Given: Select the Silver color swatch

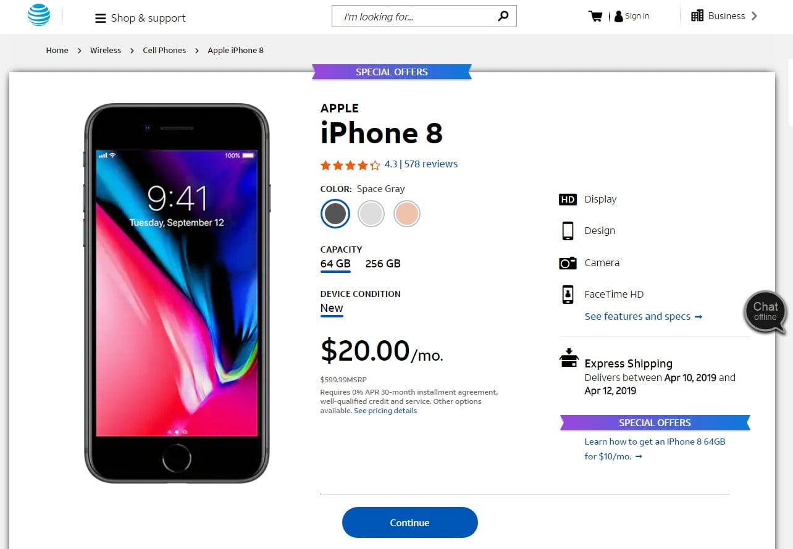Looking at the screenshot, I should pos(371,214).
